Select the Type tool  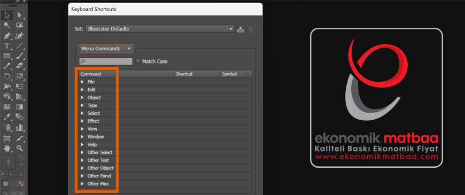click(x=7, y=45)
